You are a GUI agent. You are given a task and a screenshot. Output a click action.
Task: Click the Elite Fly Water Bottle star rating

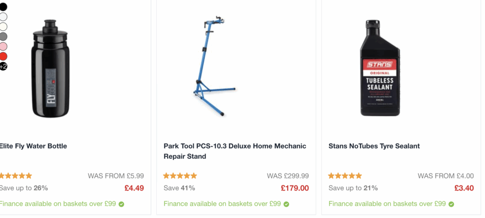point(16,176)
